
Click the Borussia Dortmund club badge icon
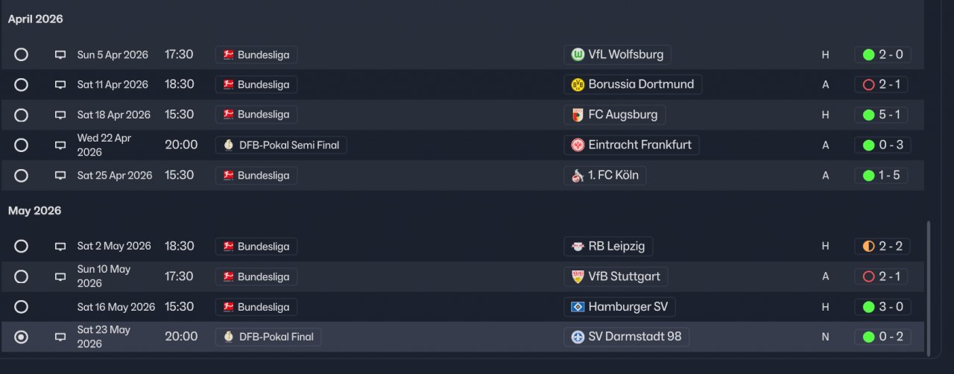(578, 85)
